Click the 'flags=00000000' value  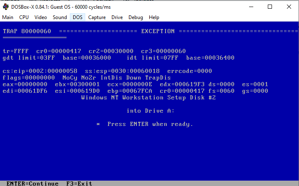coord(29,78)
